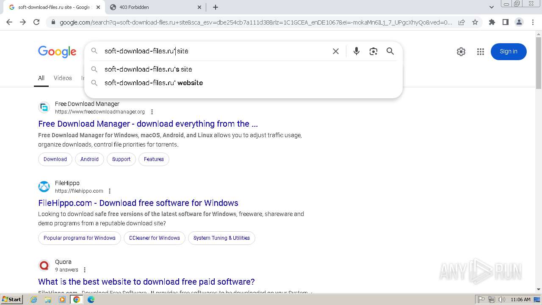This screenshot has height=305, width=542.
Task: Open the Chrome three-dot menu
Action: [533, 22]
